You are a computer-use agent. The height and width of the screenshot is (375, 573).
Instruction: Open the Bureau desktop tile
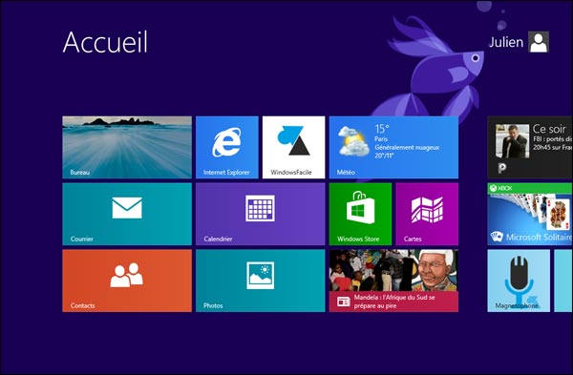click(x=127, y=147)
